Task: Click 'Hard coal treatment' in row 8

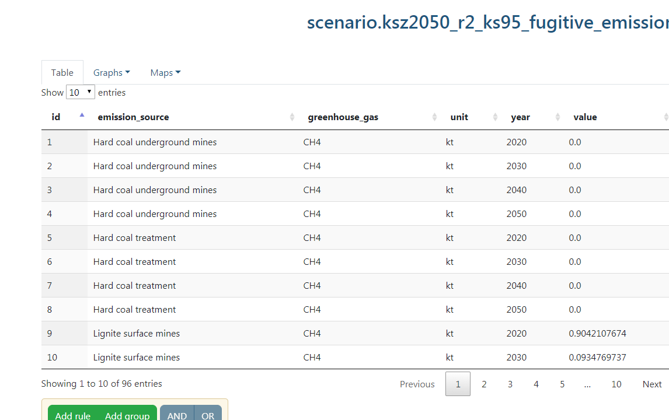Action: tap(134, 309)
